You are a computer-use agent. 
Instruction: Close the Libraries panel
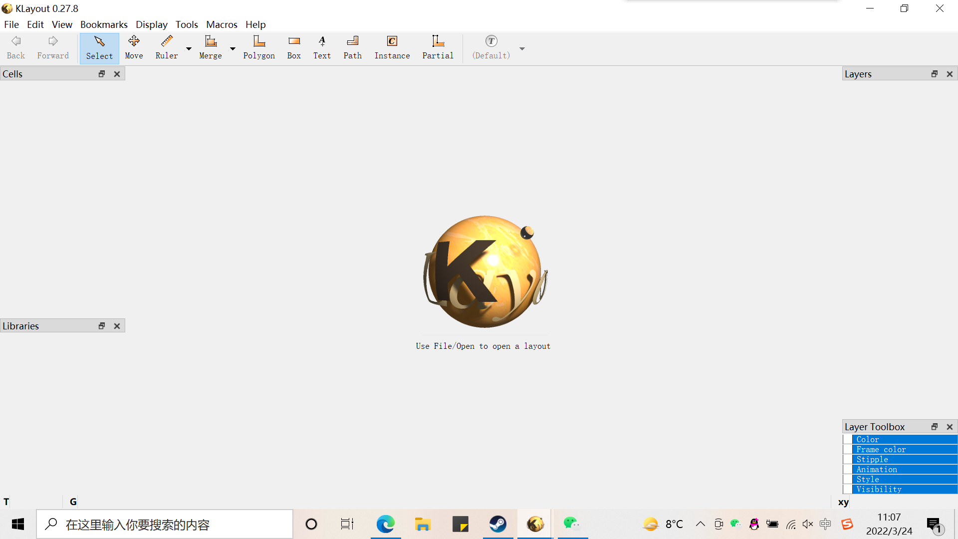click(117, 326)
